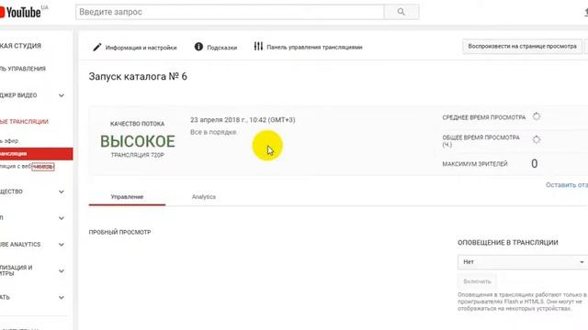The image size is (588, 330).
Task: Open the Нет alert dropdown
Action: pos(523,262)
